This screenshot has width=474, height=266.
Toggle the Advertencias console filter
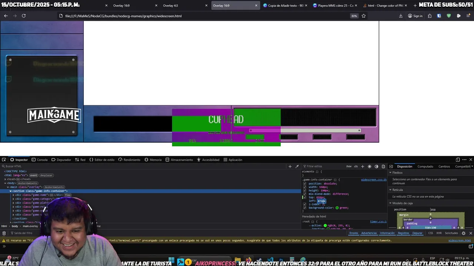point(369,233)
